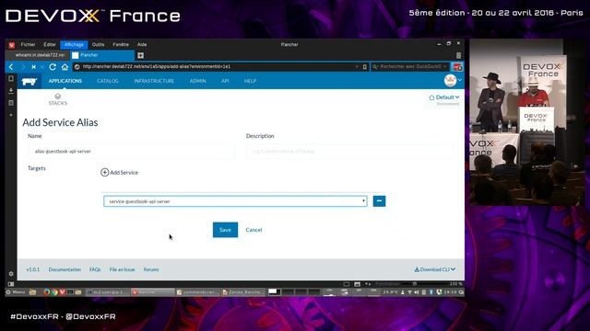Open the new tab plus button
This screenshot has height=331, width=590.
coord(140,55)
